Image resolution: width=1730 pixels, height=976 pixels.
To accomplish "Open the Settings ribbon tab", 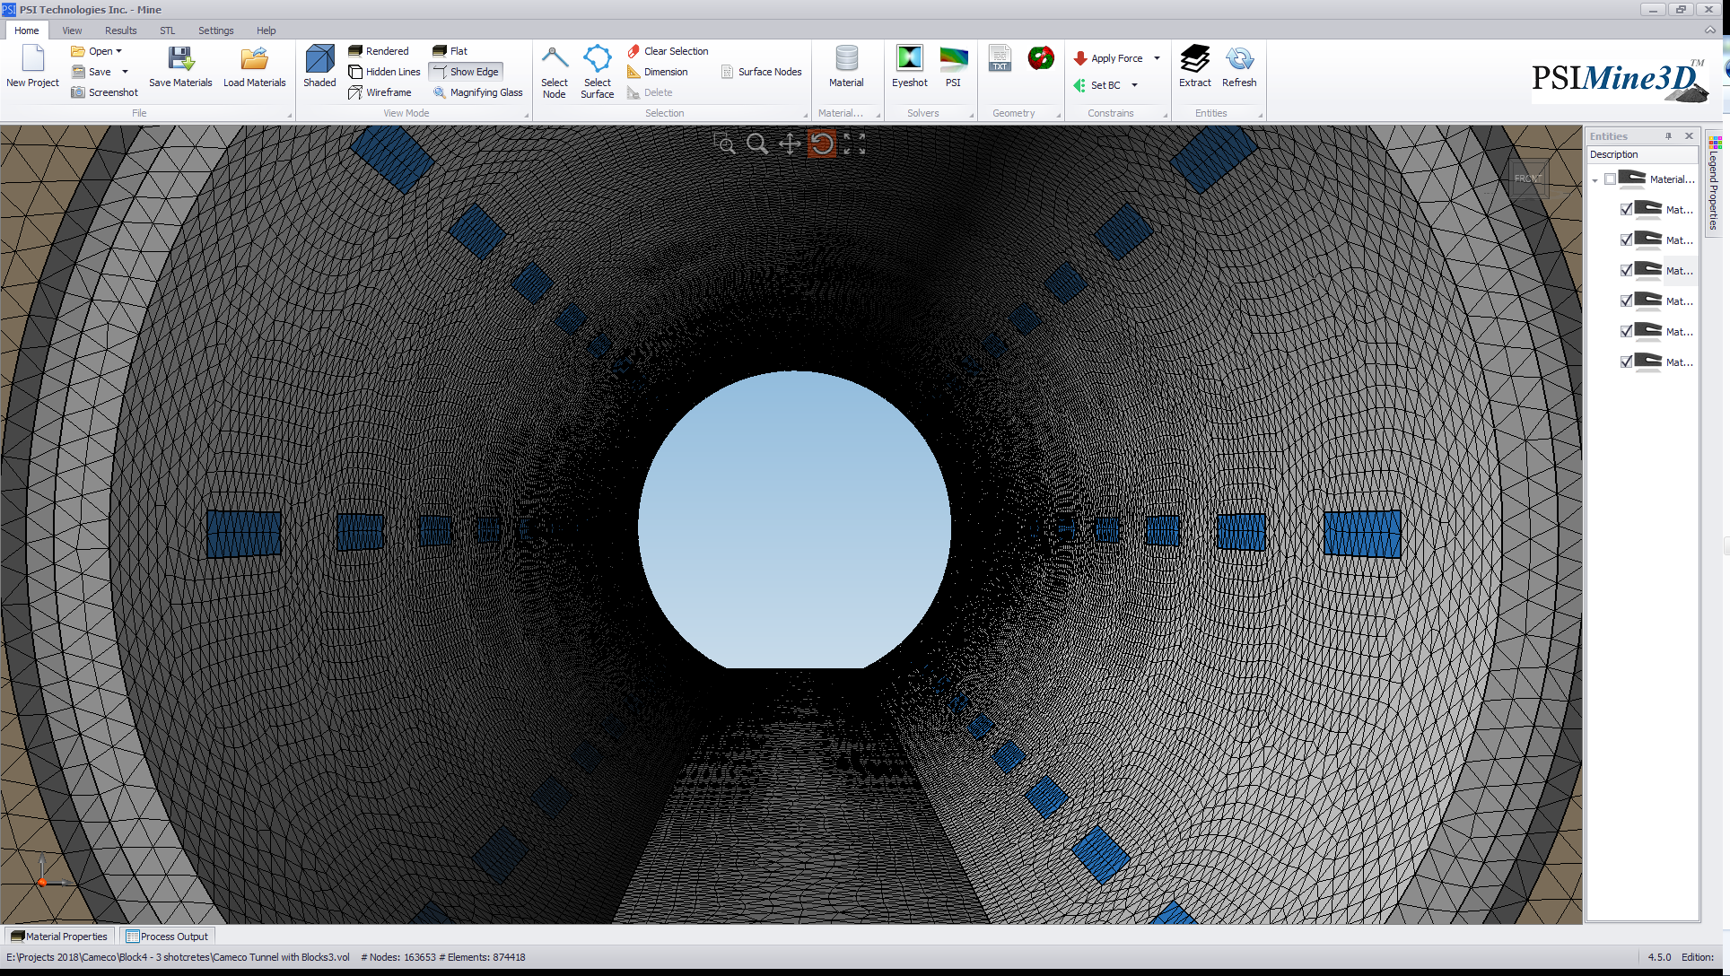I will 215,30.
